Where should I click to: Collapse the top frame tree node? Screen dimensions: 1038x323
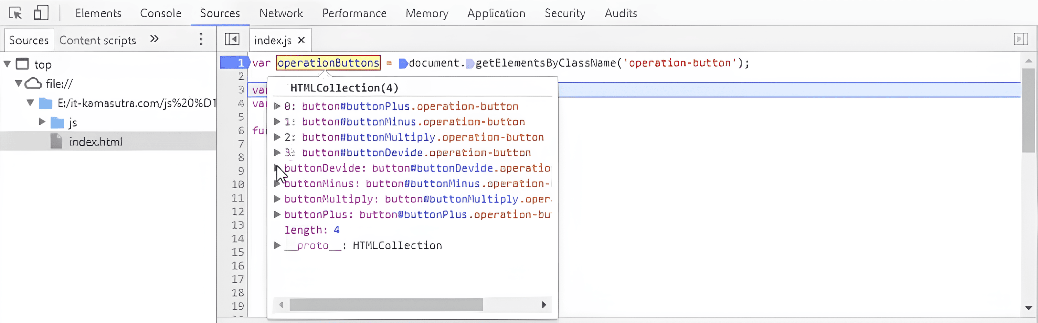[x=7, y=64]
